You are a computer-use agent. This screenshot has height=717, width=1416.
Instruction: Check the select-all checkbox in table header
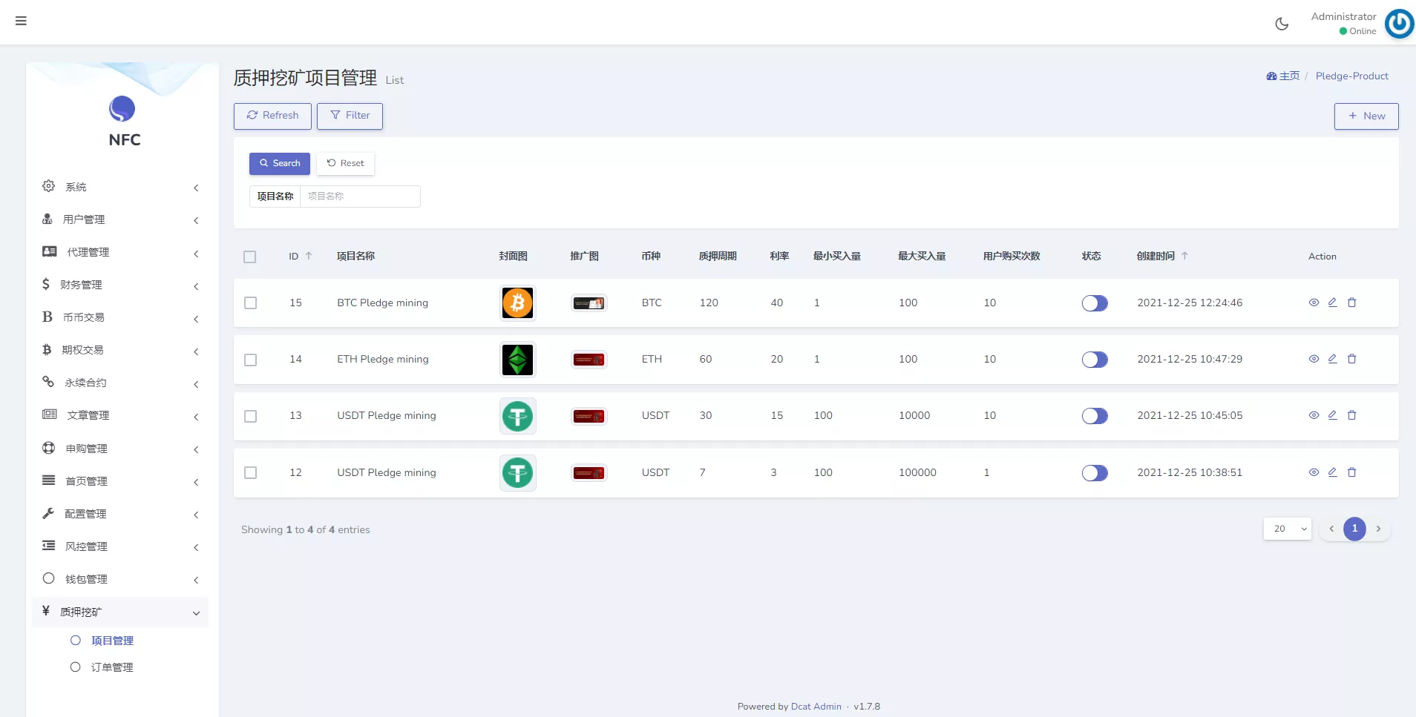point(249,257)
